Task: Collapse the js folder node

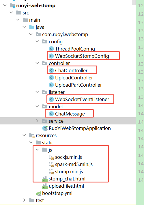Action: pos(37,150)
